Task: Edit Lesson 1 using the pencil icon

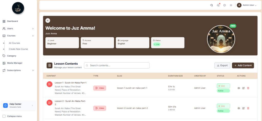Action: (x=243, y=88)
